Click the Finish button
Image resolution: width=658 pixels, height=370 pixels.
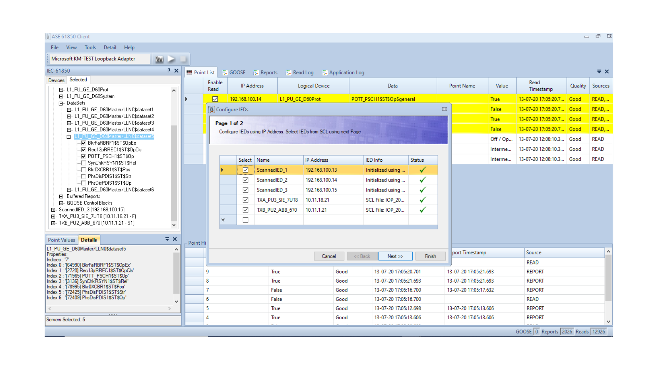[430, 256]
